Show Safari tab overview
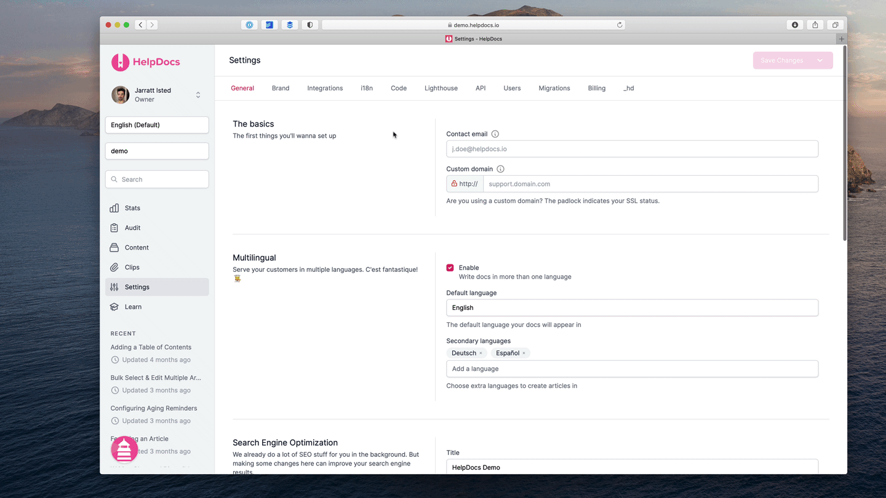Image resolution: width=886 pixels, height=498 pixels. 835,25
